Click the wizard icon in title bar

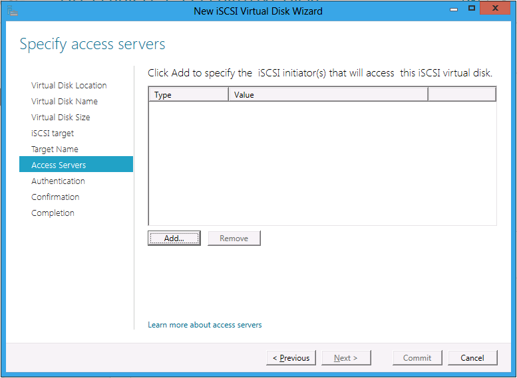click(x=12, y=11)
